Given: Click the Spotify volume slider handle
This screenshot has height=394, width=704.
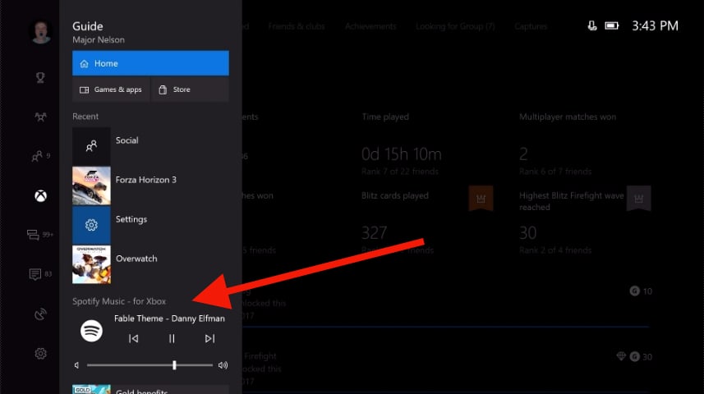Looking at the screenshot, I should coord(174,365).
